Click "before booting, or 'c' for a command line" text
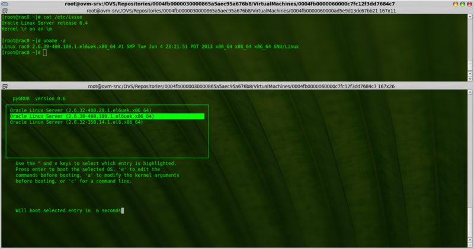Image resolution: width=474 pixels, height=249 pixels. (x=73, y=181)
